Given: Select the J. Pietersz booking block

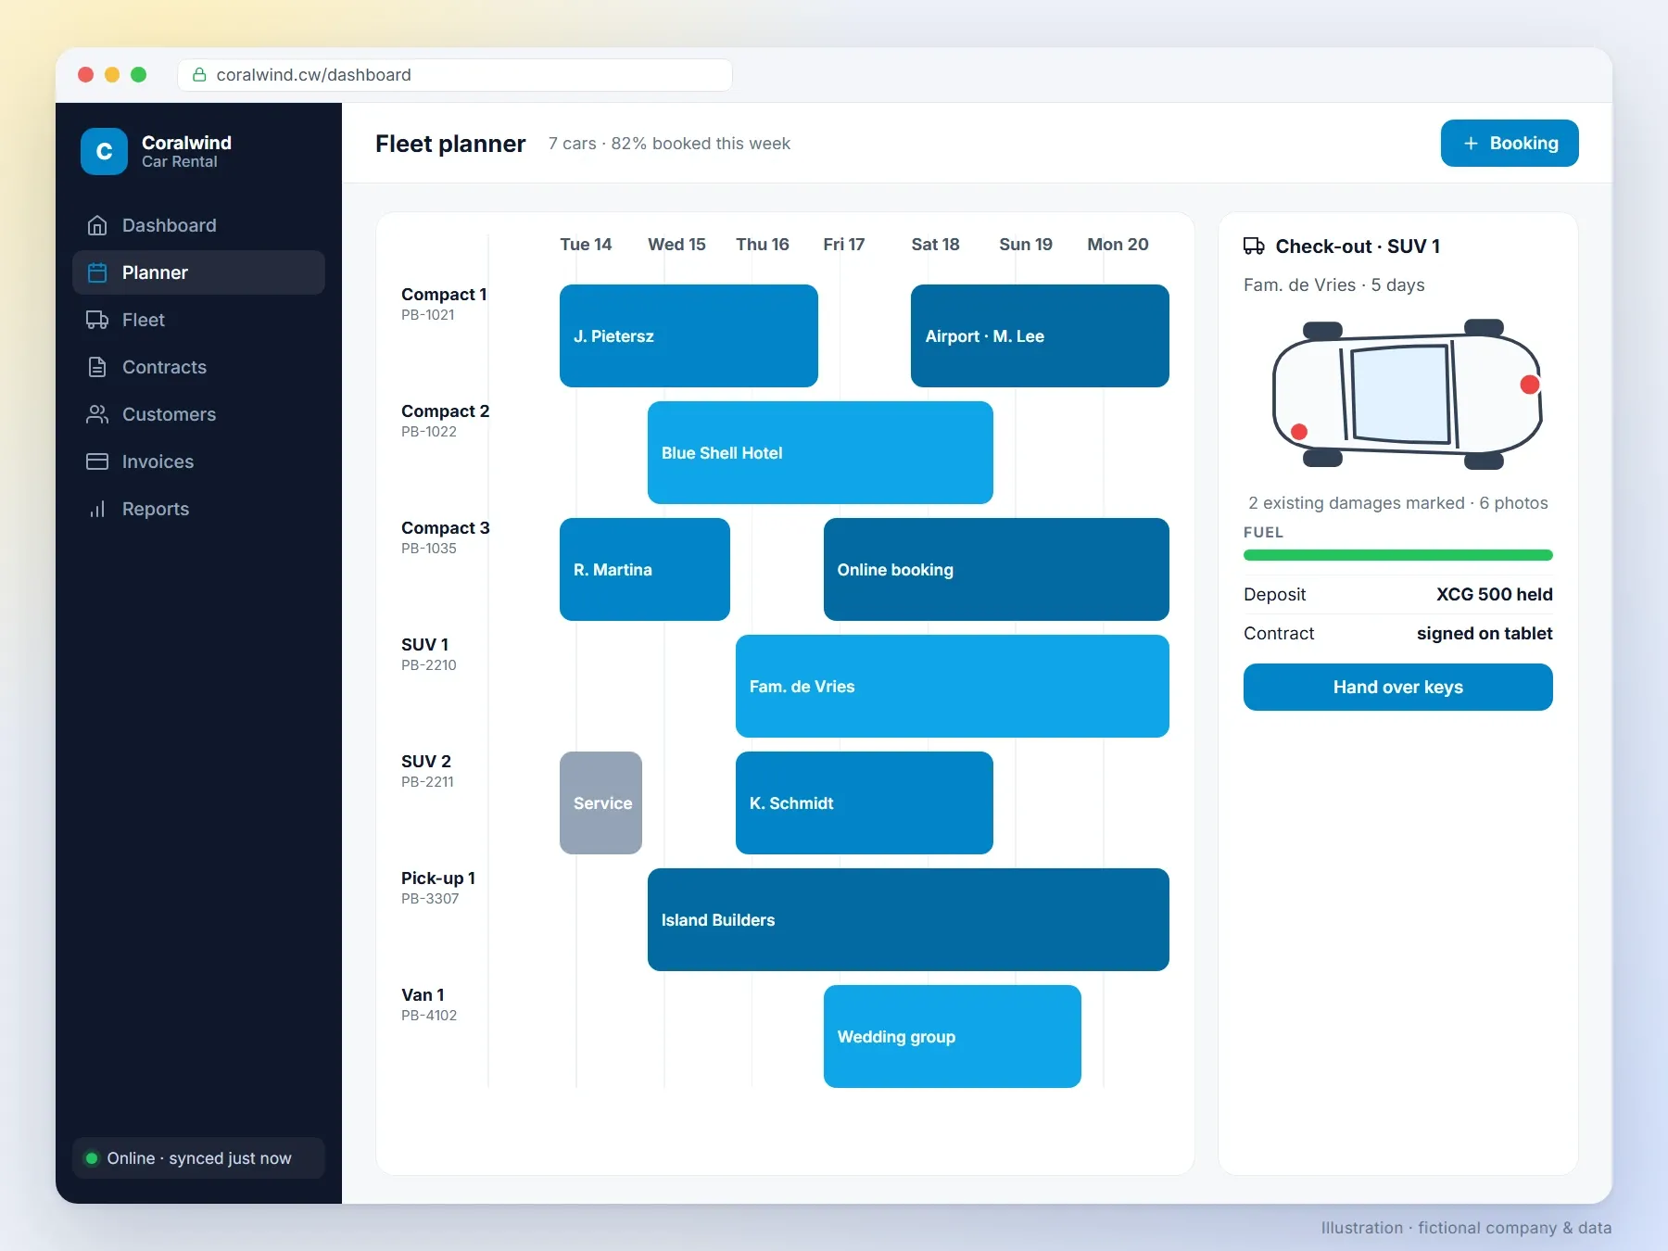Looking at the screenshot, I should [x=689, y=335].
